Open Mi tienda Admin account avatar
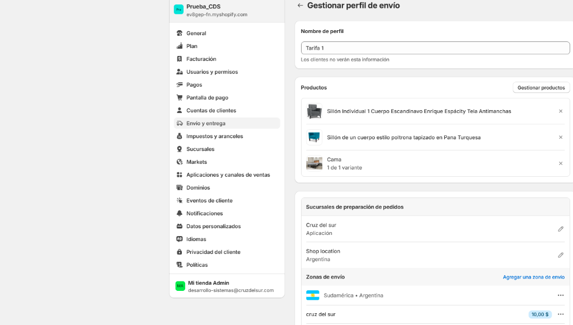This screenshot has height=325, width=573. coord(180,286)
